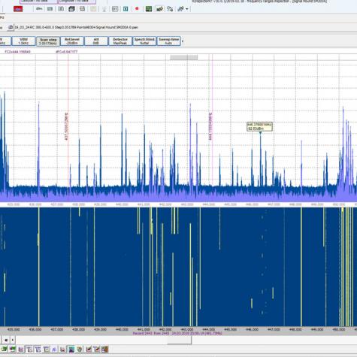Toggle the highlighted trace icon in bottom toolbar
Screen dimensions: 357x357
point(71,349)
